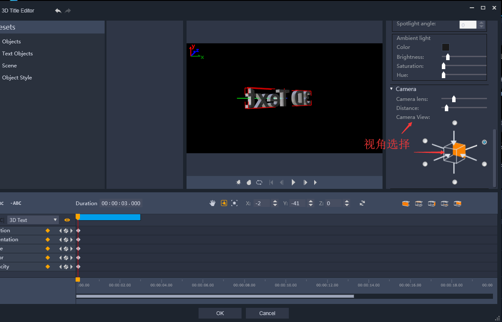
Task: Click the OK button
Action: pos(220,313)
